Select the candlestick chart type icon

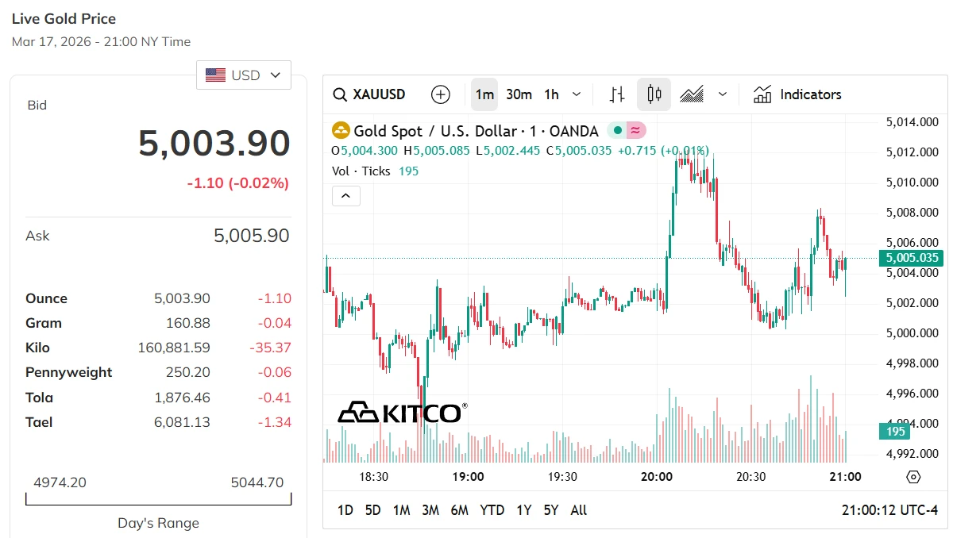click(654, 94)
